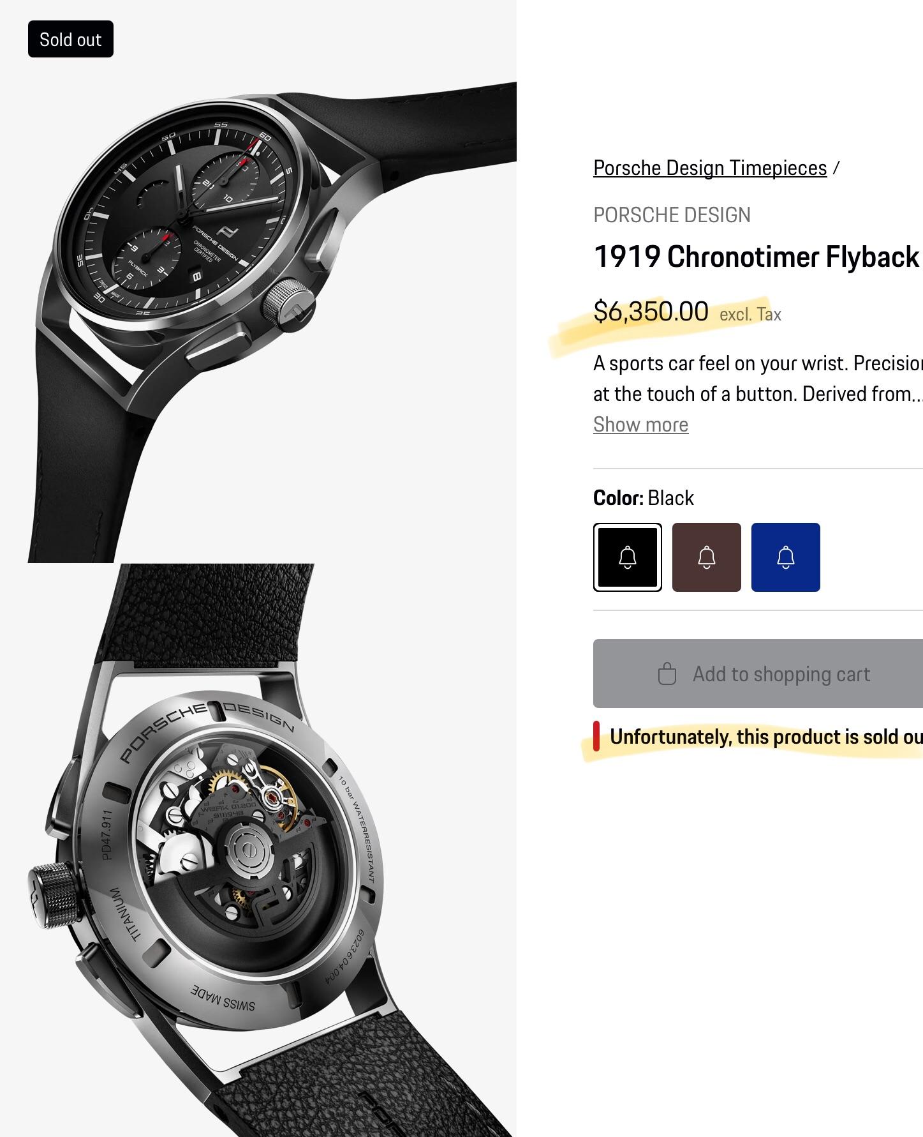The image size is (923, 1137).
Task: Click the excl. Tax note
Action: click(x=750, y=314)
